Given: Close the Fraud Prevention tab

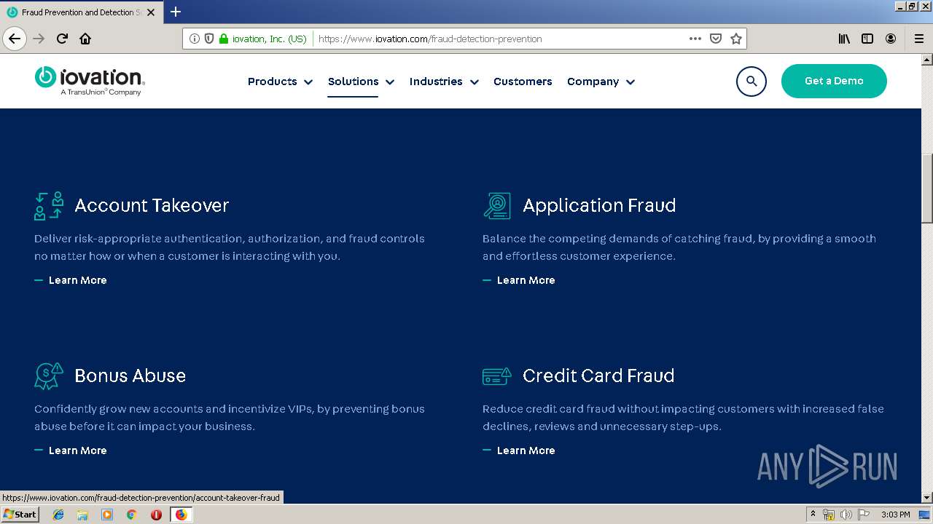Looking at the screenshot, I should pos(151,12).
